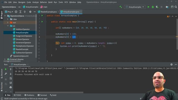Click the editor vertical scrollbar
The height and width of the screenshot is (100, 178).
click(177, 34)
